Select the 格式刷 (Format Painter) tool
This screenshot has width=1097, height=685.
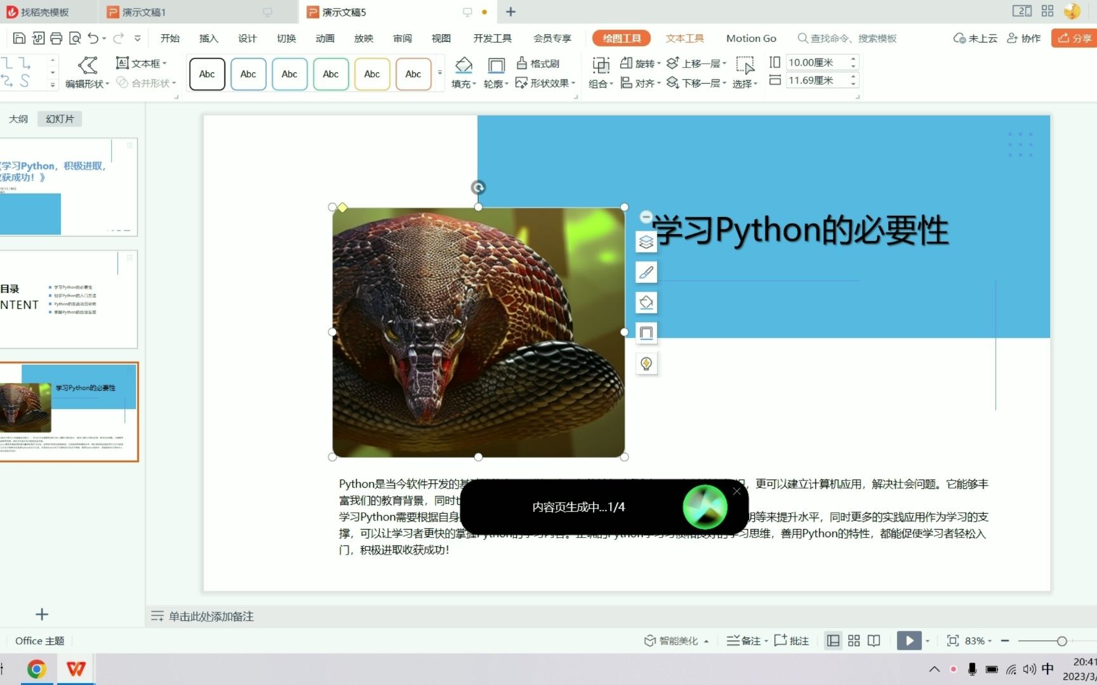click(x=540, y=63)
